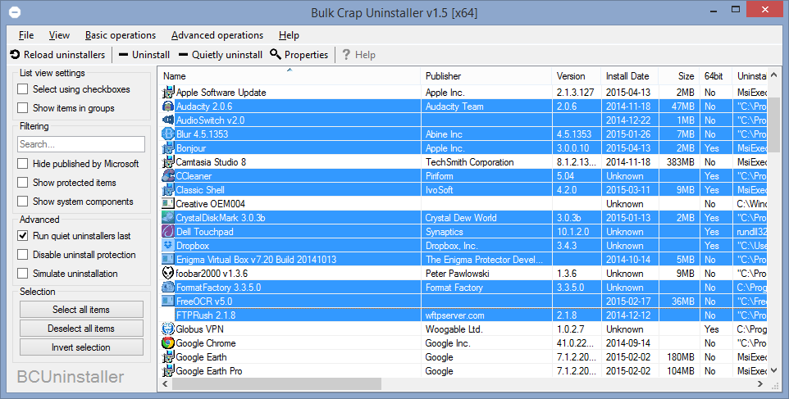Click the FreeOCR v5.0 icon
This screenshot has height=399, width=789.
(168, 302)
